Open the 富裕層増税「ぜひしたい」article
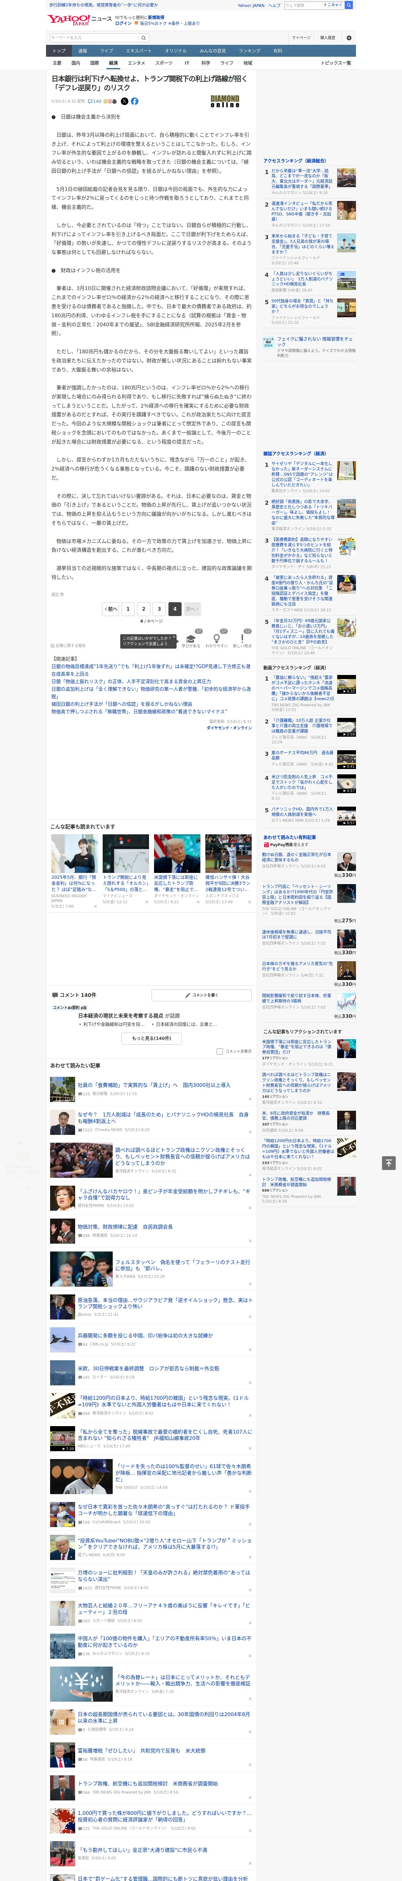The height and width of the screenshot is (1881, 402). 142,1750
